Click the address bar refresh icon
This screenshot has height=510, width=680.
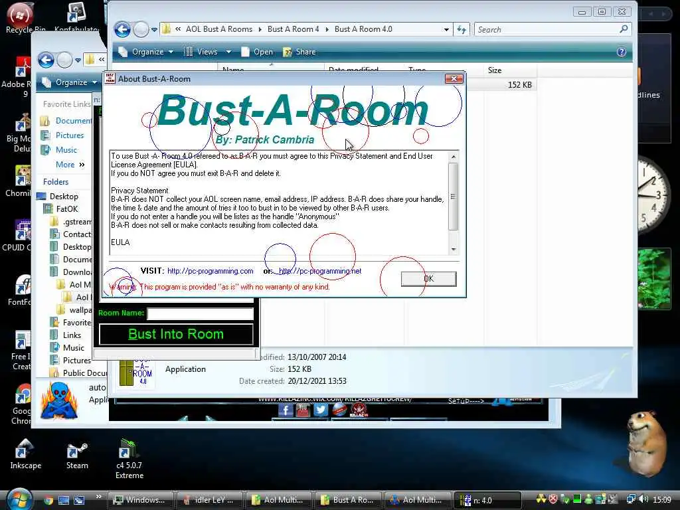coord(462,29)
